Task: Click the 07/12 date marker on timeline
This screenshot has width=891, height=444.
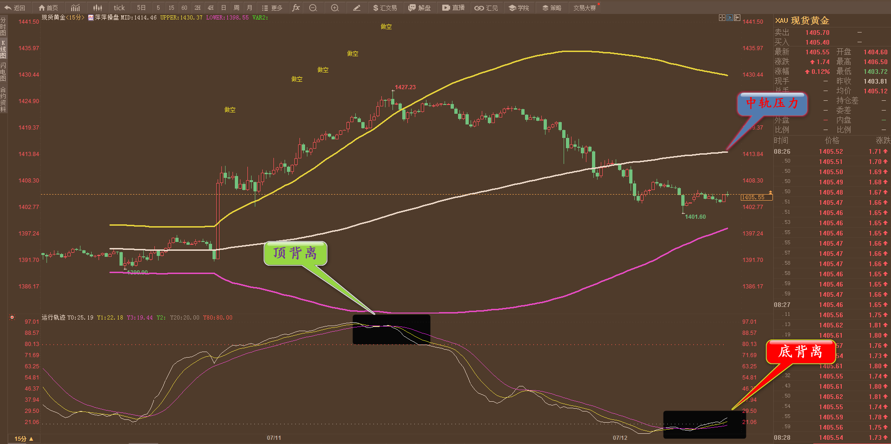Action: point(620,438)
